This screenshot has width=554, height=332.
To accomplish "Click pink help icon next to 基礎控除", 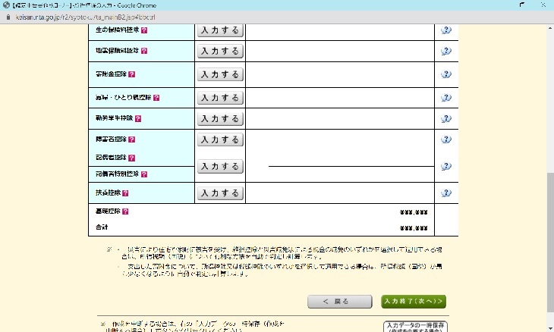I will pos(125,211).
